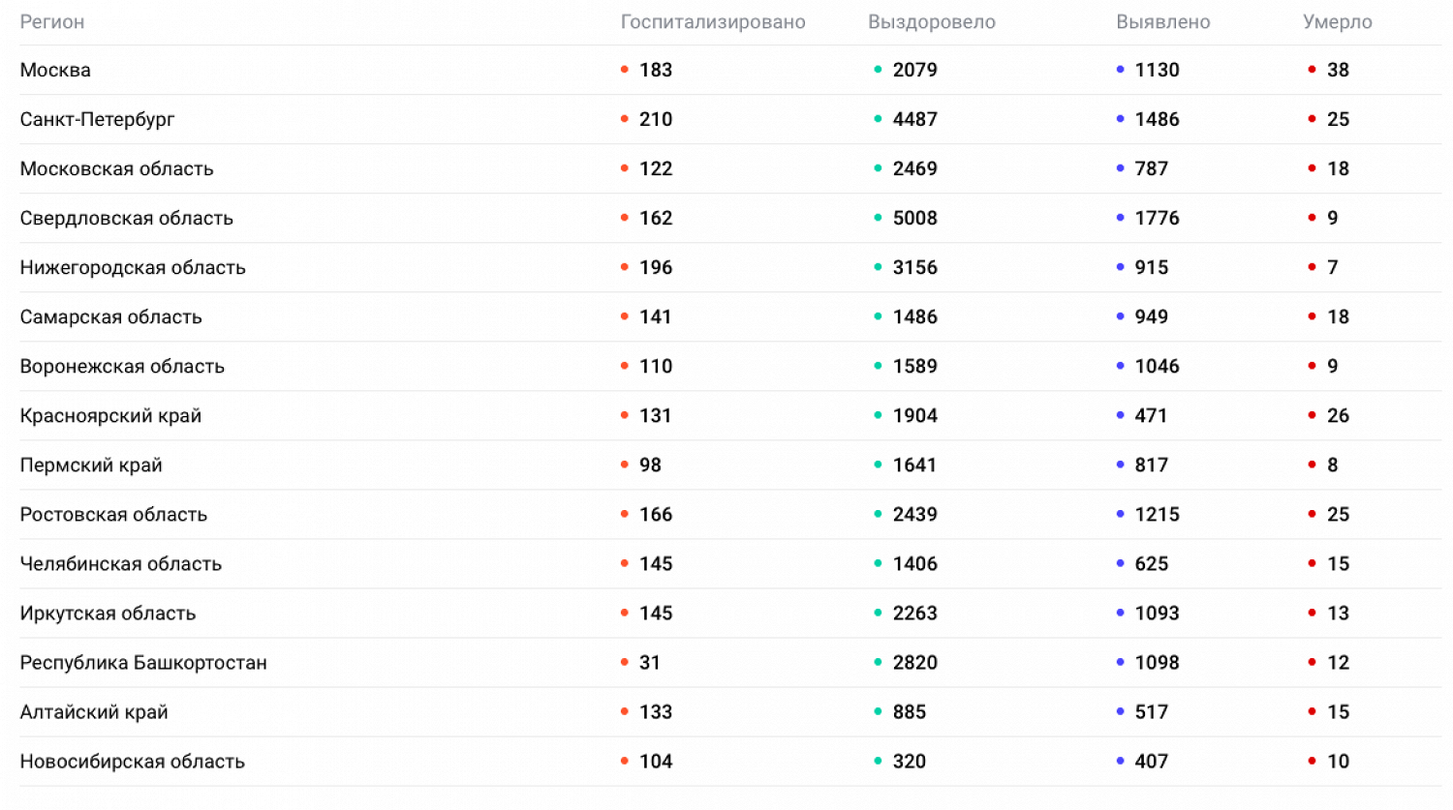Screen dimensions: 1453x810
Task: Click the red dot beside Москва's 38
Action: [x=1312, y=70]
